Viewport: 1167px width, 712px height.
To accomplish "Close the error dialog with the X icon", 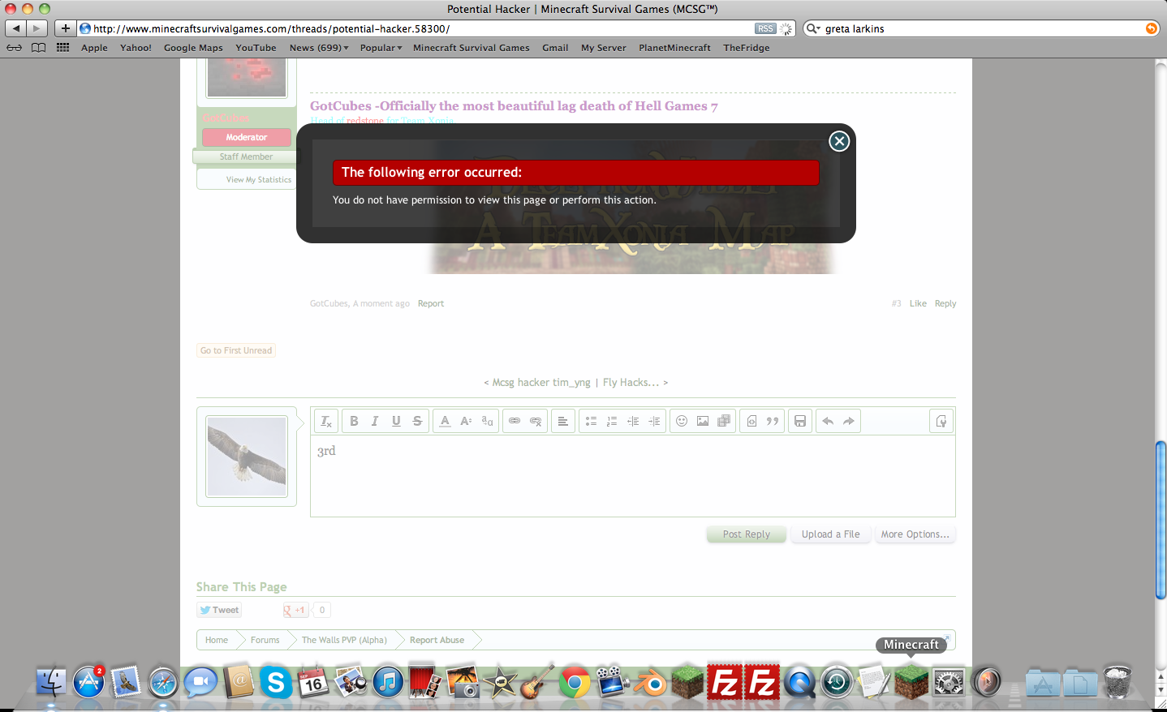I will click(x=839, y=141).
